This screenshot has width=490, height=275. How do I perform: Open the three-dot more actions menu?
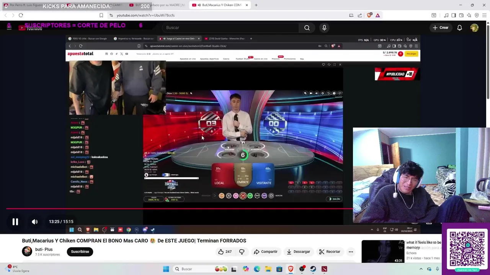coord(351,252)
